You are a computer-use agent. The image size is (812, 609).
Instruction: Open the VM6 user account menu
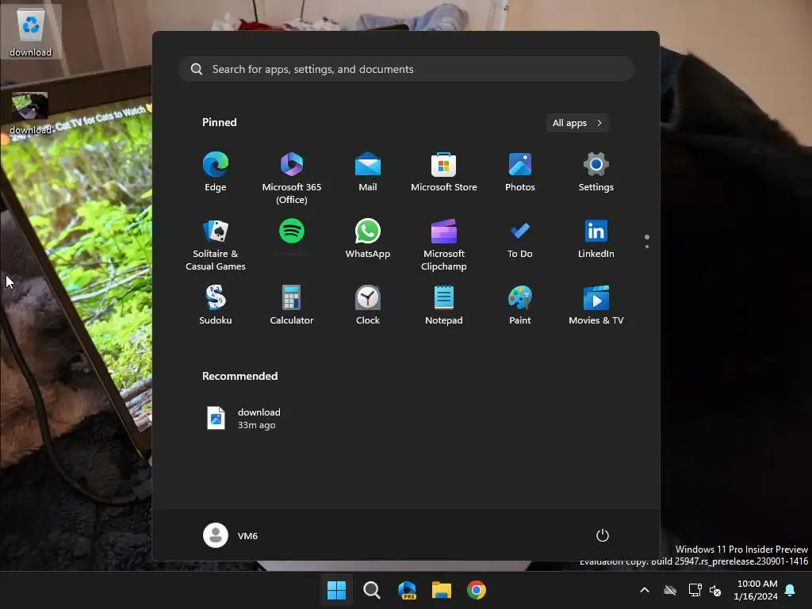(231, 535)
